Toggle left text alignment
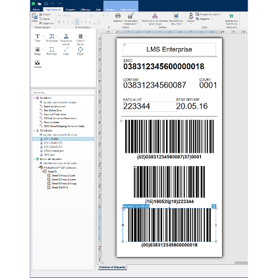Viewport: 278px width, 278px height. (x=77, y=22)
